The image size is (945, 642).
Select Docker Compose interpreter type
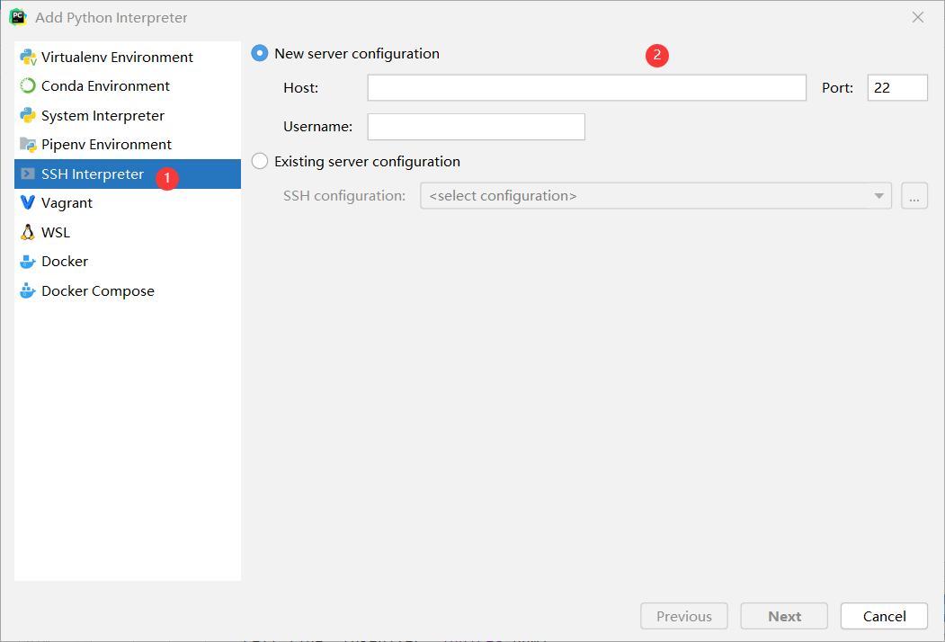(128, 290)
